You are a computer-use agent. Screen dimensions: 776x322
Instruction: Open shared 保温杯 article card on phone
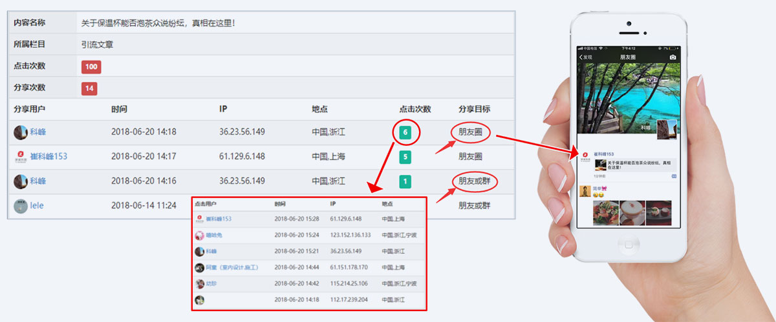click(635, 165)
